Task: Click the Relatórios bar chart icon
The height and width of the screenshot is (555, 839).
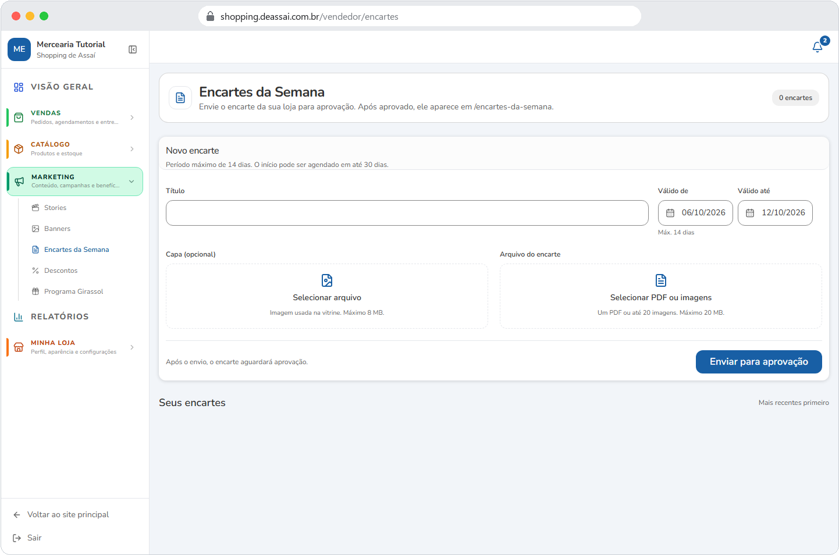Action: pyautogui.click(x=19, y=316)
